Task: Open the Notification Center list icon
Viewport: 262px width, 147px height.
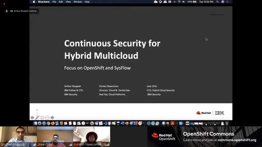Action: point(228,2)
